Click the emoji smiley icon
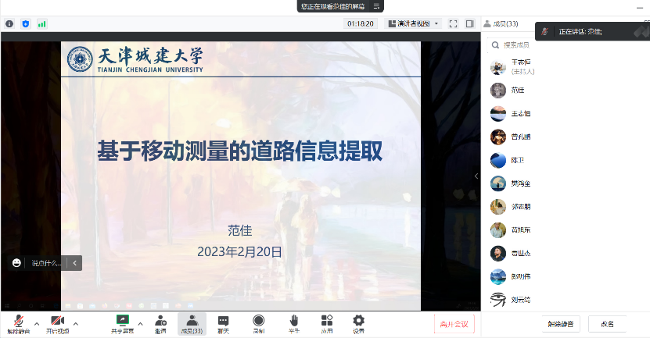The height and width of the screenshot is (338, 650). (x=16, y=263)
